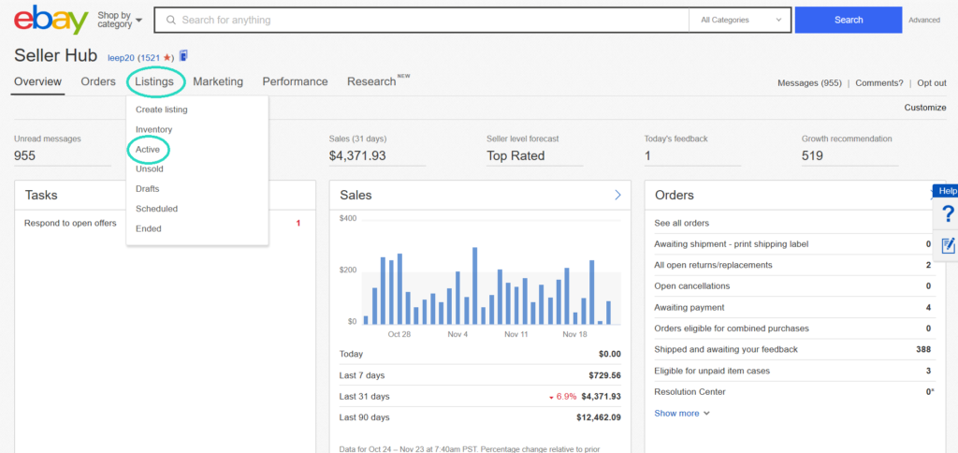Click the Customize link
This screenshot has height=453, width=958.
point(925,108)
